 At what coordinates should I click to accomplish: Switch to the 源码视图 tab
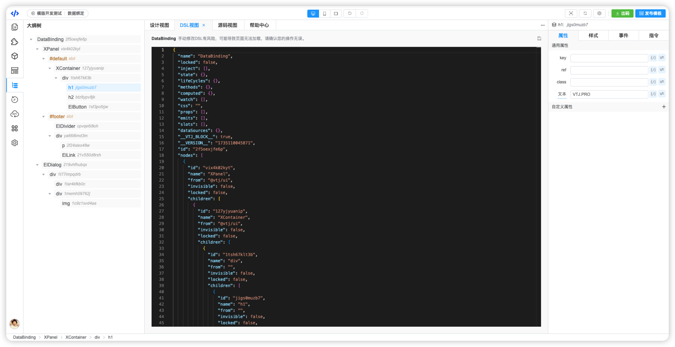[x=227, y=25]
